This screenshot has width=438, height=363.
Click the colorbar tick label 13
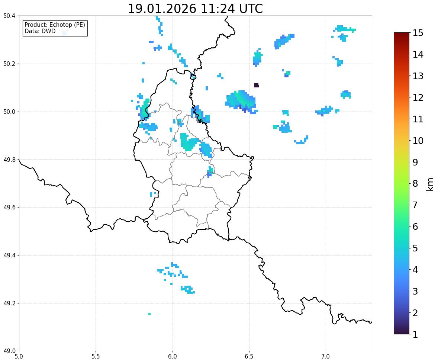pyautogui.click(x=418, y=76)
